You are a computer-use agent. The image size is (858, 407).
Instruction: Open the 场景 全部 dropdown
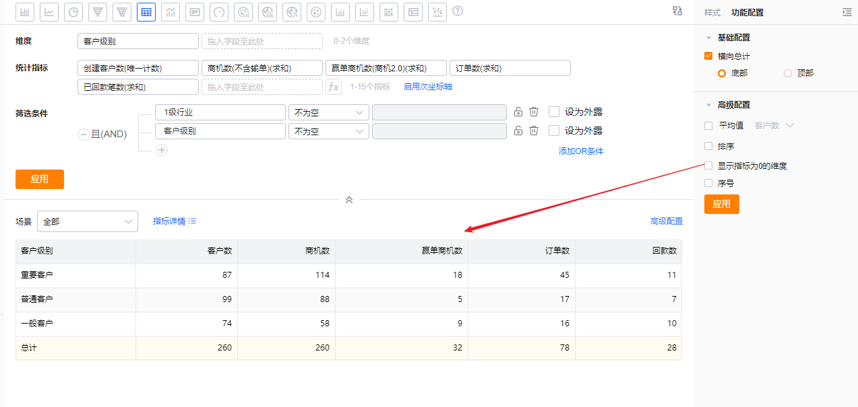tap(88, 221)
